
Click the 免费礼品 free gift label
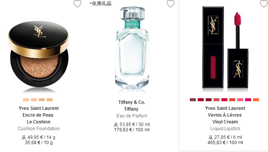click(100, 3)
